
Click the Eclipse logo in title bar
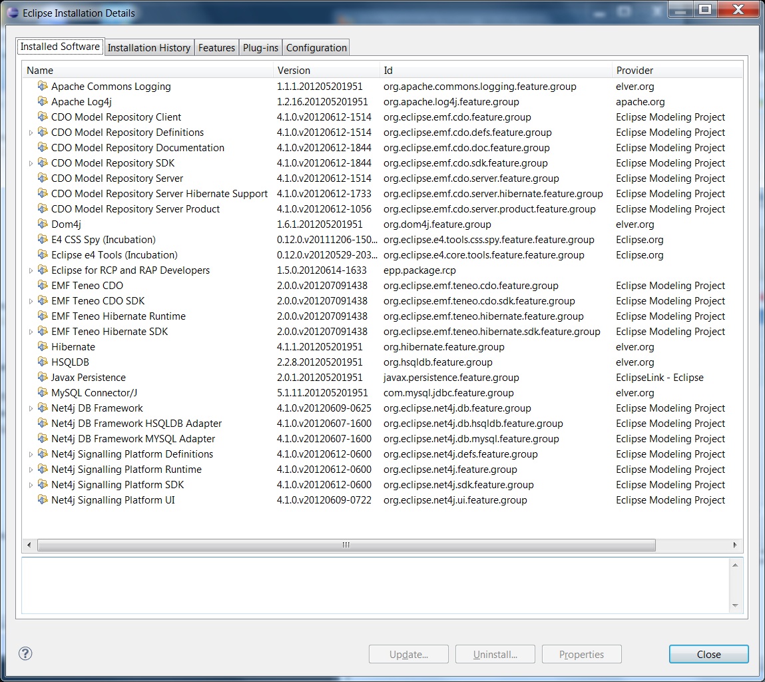[x=13, y=13]
